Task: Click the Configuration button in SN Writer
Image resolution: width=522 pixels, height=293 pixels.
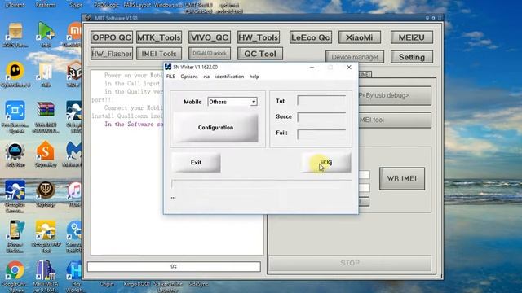Action: tap(215, 128)
